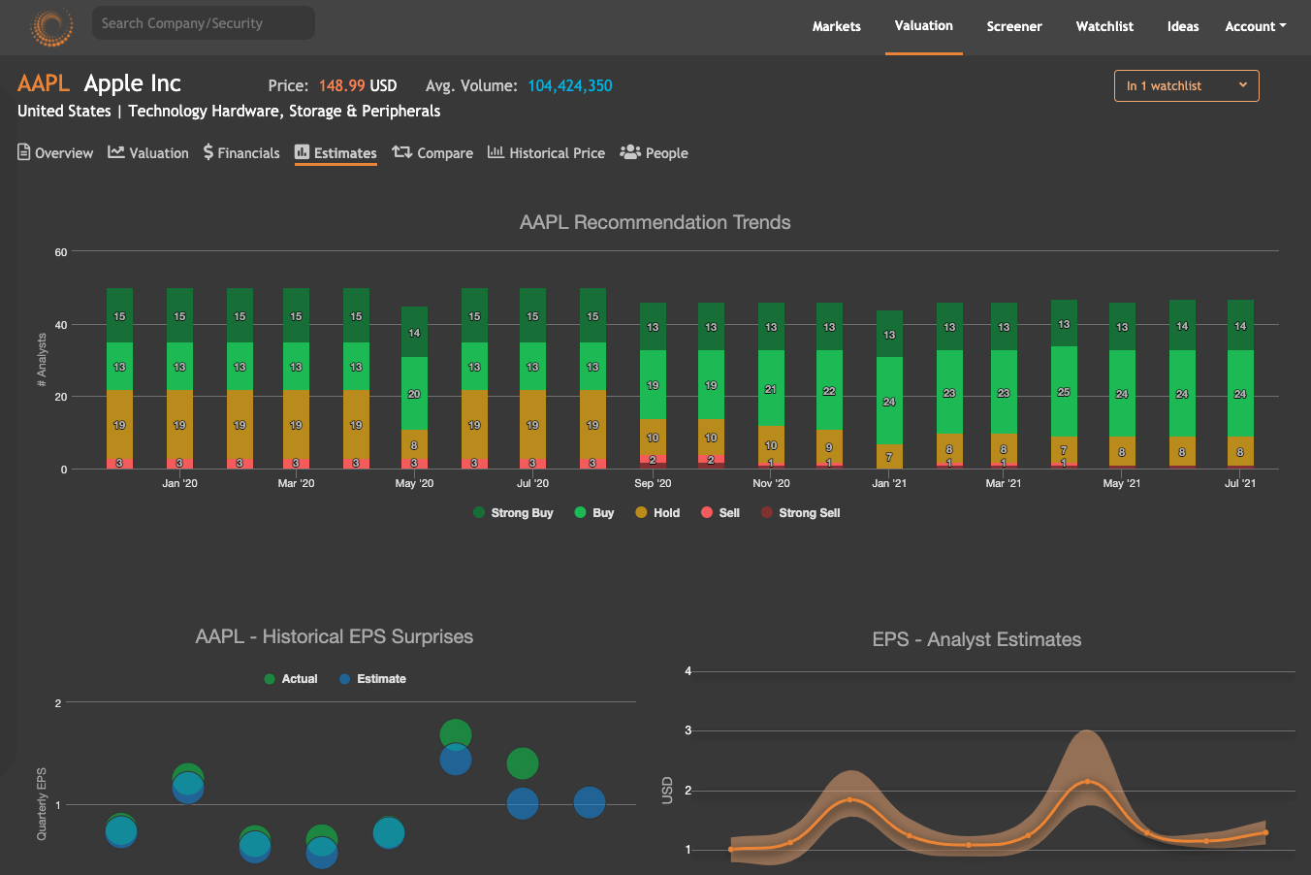
Task: Click the EPS - Analyst Estimates title
Action: (x=976, y=639)
